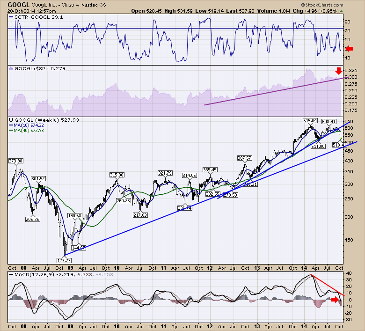365x331 pixels.
Task: Click the green up-triangle beside Chg value
Action: pos(341,11)
